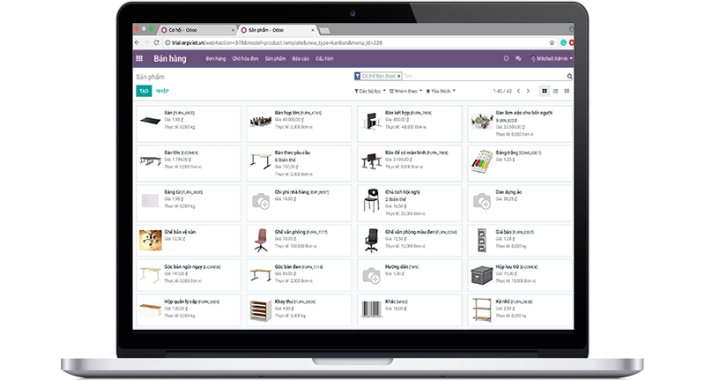Go to next page of products
Image resolution: width=705 pixels, height=380 pixels.
[528, 91]
